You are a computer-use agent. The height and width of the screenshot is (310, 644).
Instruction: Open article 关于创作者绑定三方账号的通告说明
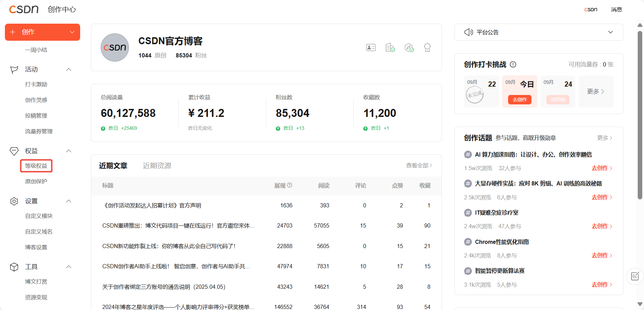pos(164,287)
